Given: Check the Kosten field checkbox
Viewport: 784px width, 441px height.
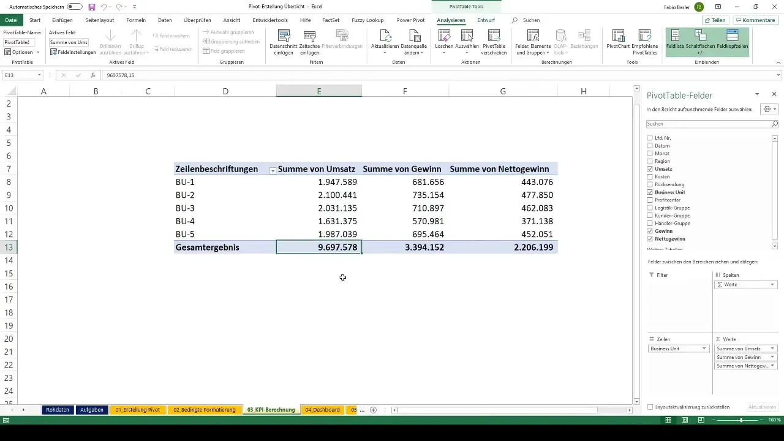Looking at the screenshot, I should (x=650, y=177).
